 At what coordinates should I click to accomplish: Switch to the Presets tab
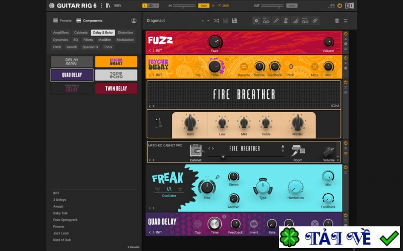point(62,21)
